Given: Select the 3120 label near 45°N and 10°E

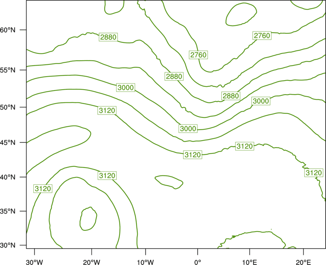Looking at the screenshot, I should click(245, 146).
